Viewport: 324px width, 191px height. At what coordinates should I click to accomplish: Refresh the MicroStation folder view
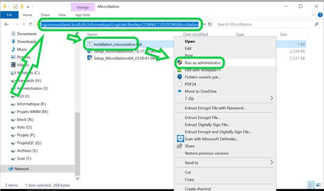point(210,24)
